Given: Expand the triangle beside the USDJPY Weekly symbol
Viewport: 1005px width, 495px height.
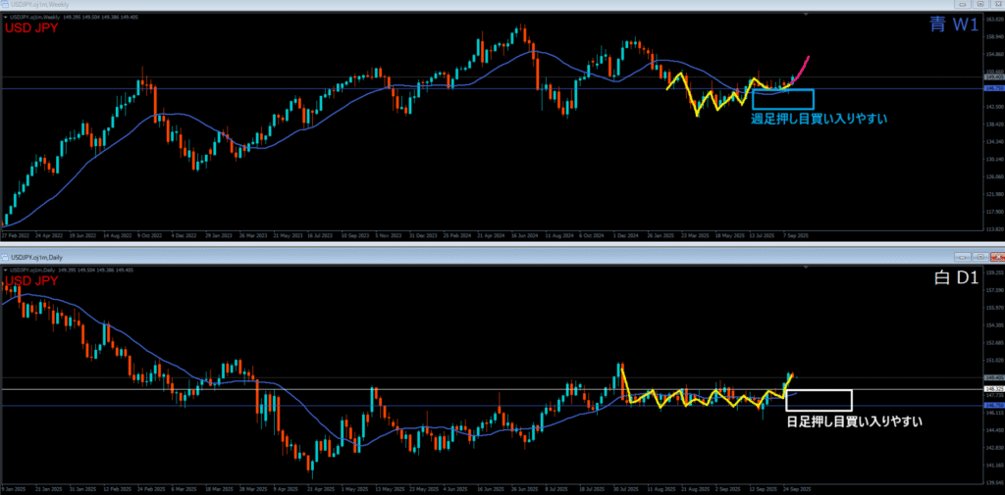Looking at the screenshot, I should click(x=5, y=17).
